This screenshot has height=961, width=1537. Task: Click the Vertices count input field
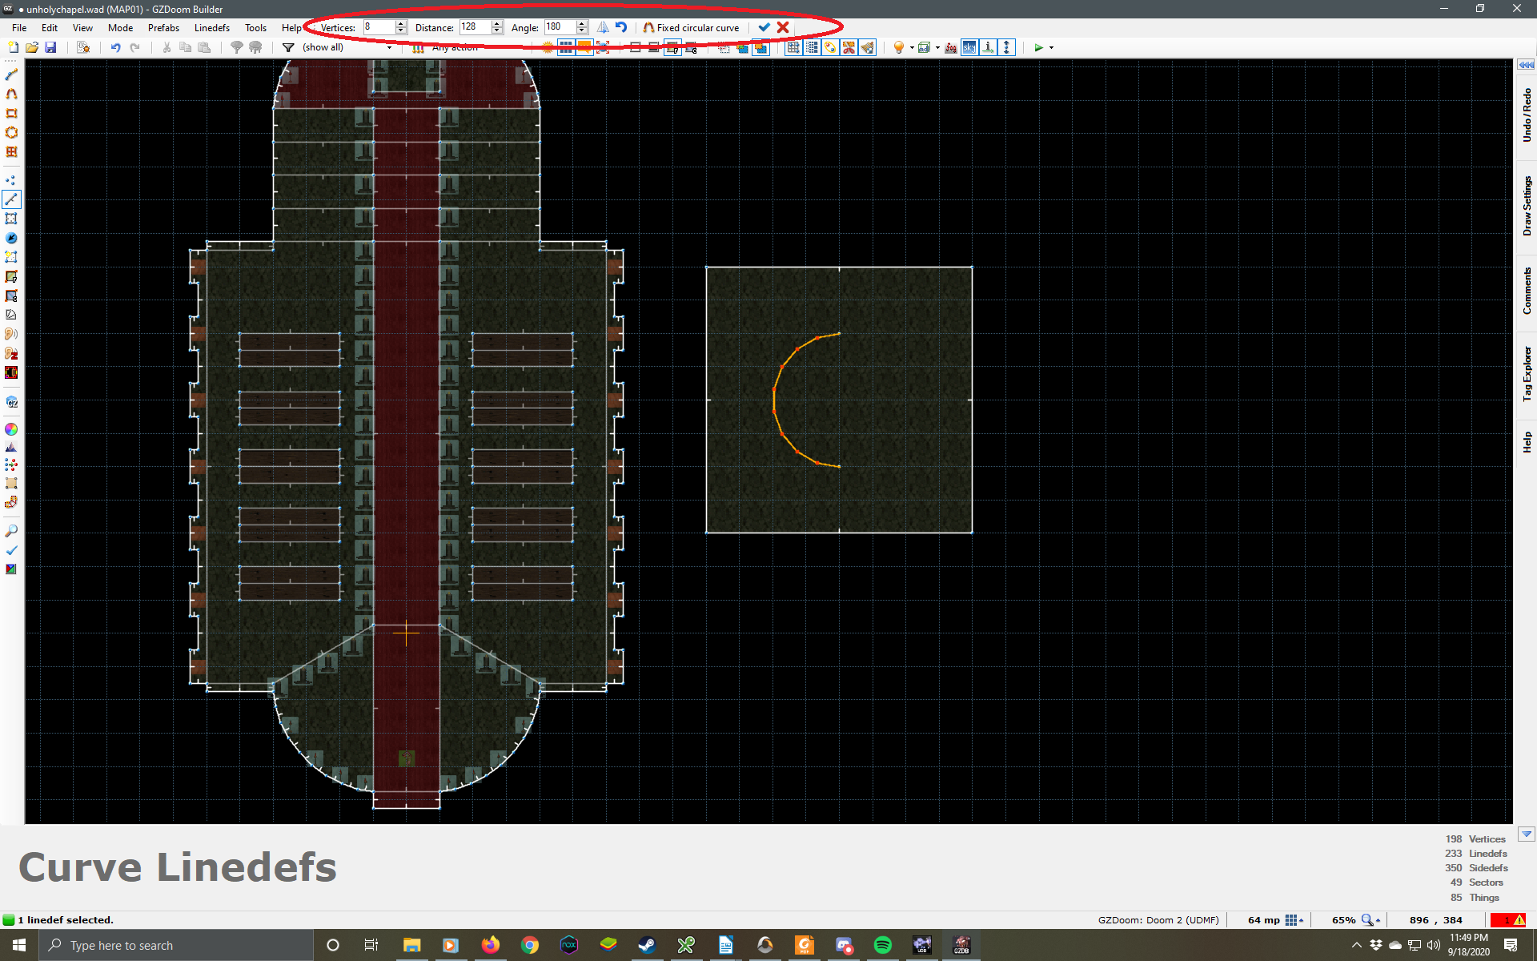pyautogui.click(x=379, y=27)
